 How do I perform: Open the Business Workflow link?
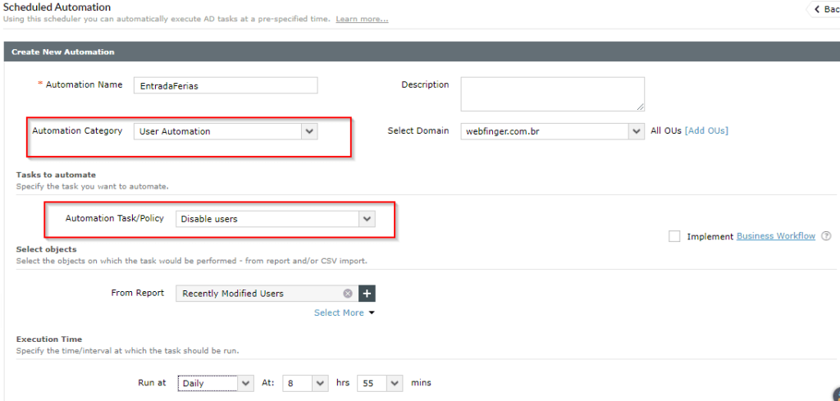coord(776,236)
